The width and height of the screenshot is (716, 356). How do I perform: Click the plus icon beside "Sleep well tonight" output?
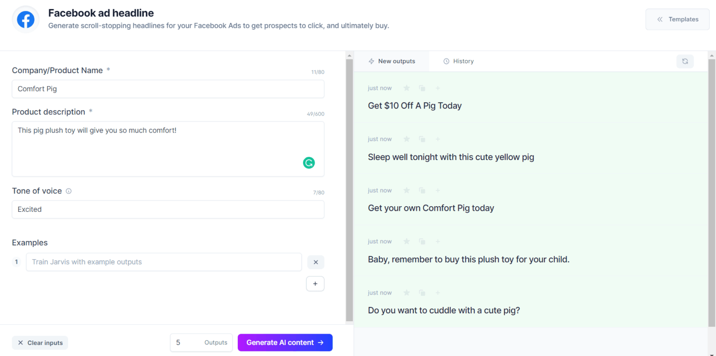437,139
